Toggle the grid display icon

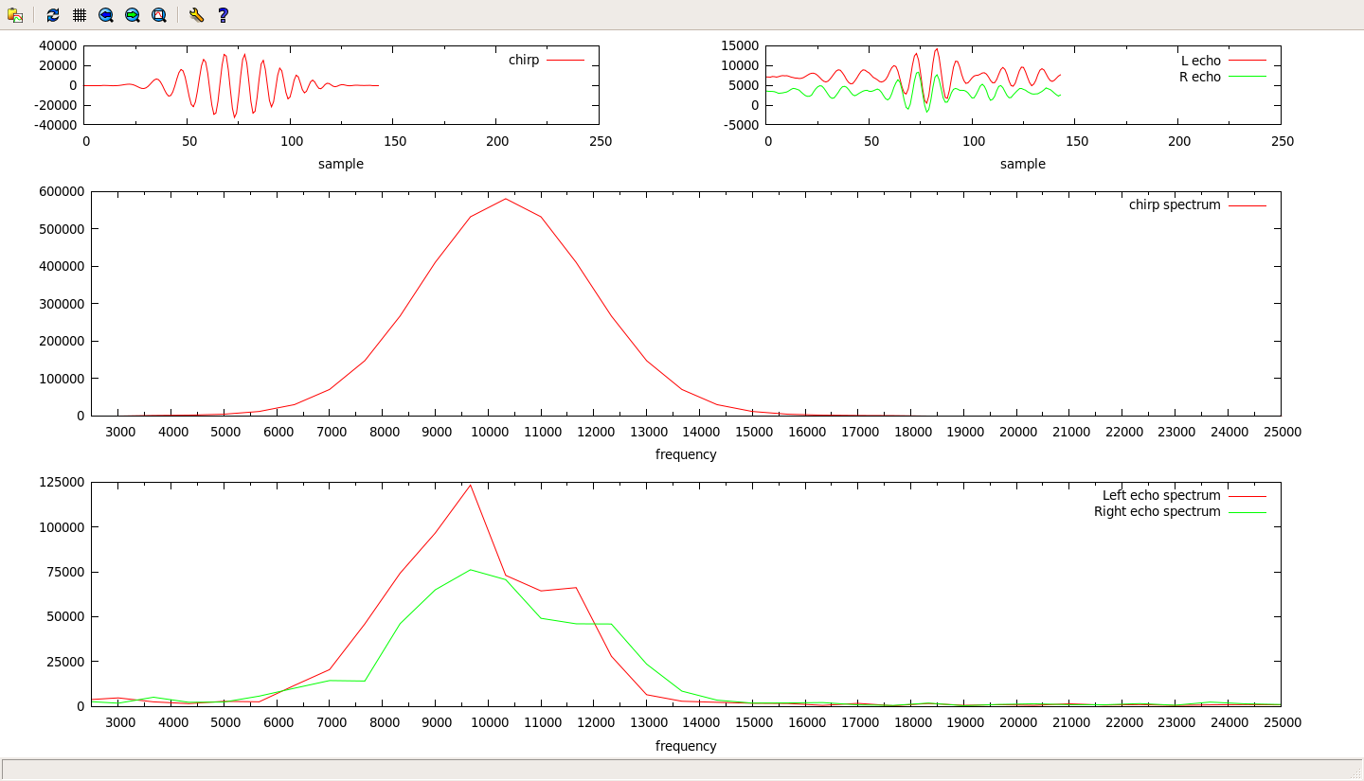80,15
